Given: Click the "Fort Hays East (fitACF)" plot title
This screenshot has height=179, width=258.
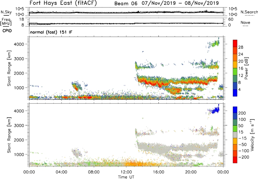Looking at the screenshot, I should 63,3.
